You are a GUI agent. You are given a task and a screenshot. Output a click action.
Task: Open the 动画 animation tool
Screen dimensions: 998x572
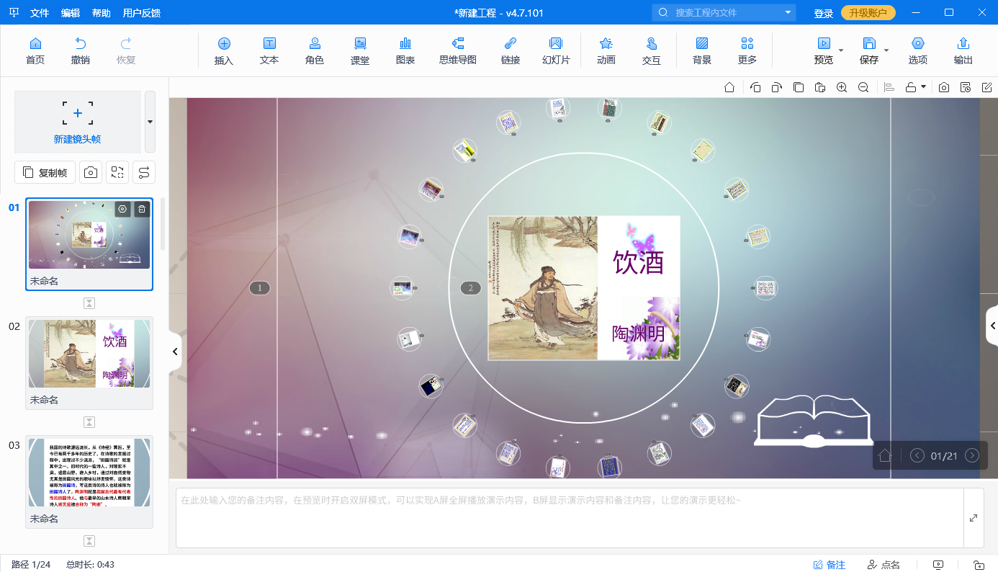[x=606, y=51]
